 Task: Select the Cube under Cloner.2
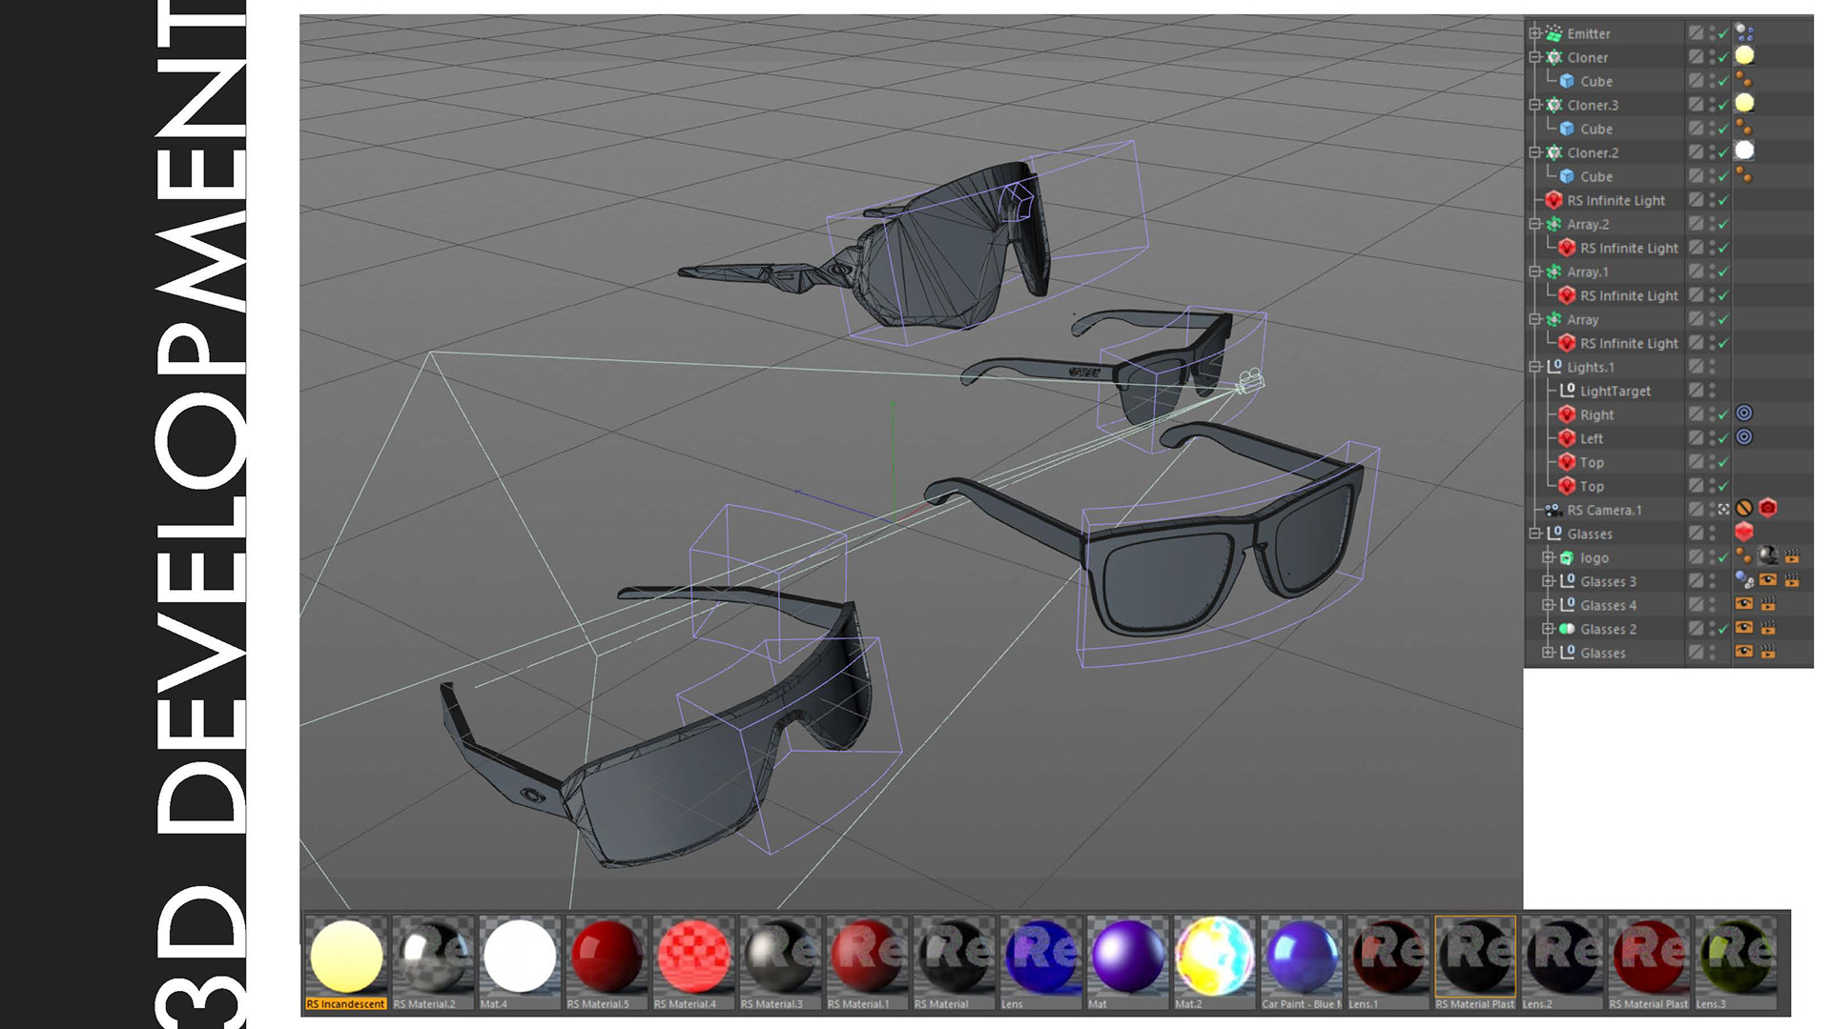pos(1567,176)
